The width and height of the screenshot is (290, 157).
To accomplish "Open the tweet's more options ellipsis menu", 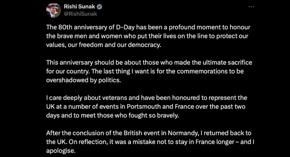I will tap(251, 7).
